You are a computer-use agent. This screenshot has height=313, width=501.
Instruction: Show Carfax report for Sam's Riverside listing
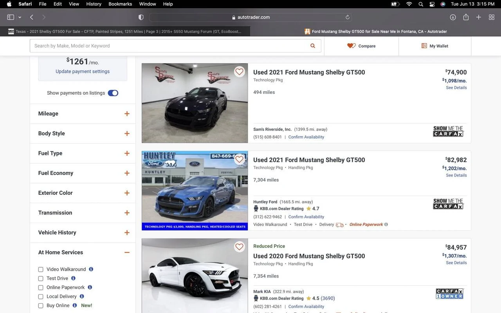(448, 131)
